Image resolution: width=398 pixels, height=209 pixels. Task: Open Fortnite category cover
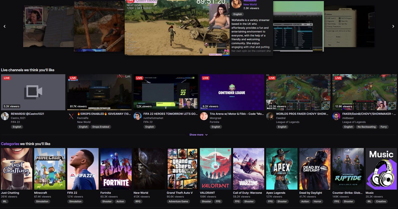pos(116,169)
